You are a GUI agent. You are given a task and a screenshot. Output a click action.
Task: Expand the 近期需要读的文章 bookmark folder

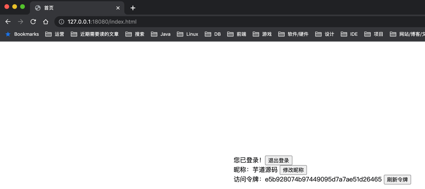(x=95, y=34)
